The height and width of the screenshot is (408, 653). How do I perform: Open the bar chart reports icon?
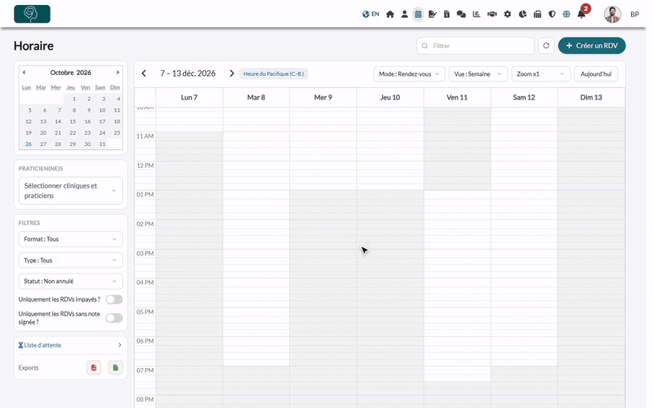477,14
